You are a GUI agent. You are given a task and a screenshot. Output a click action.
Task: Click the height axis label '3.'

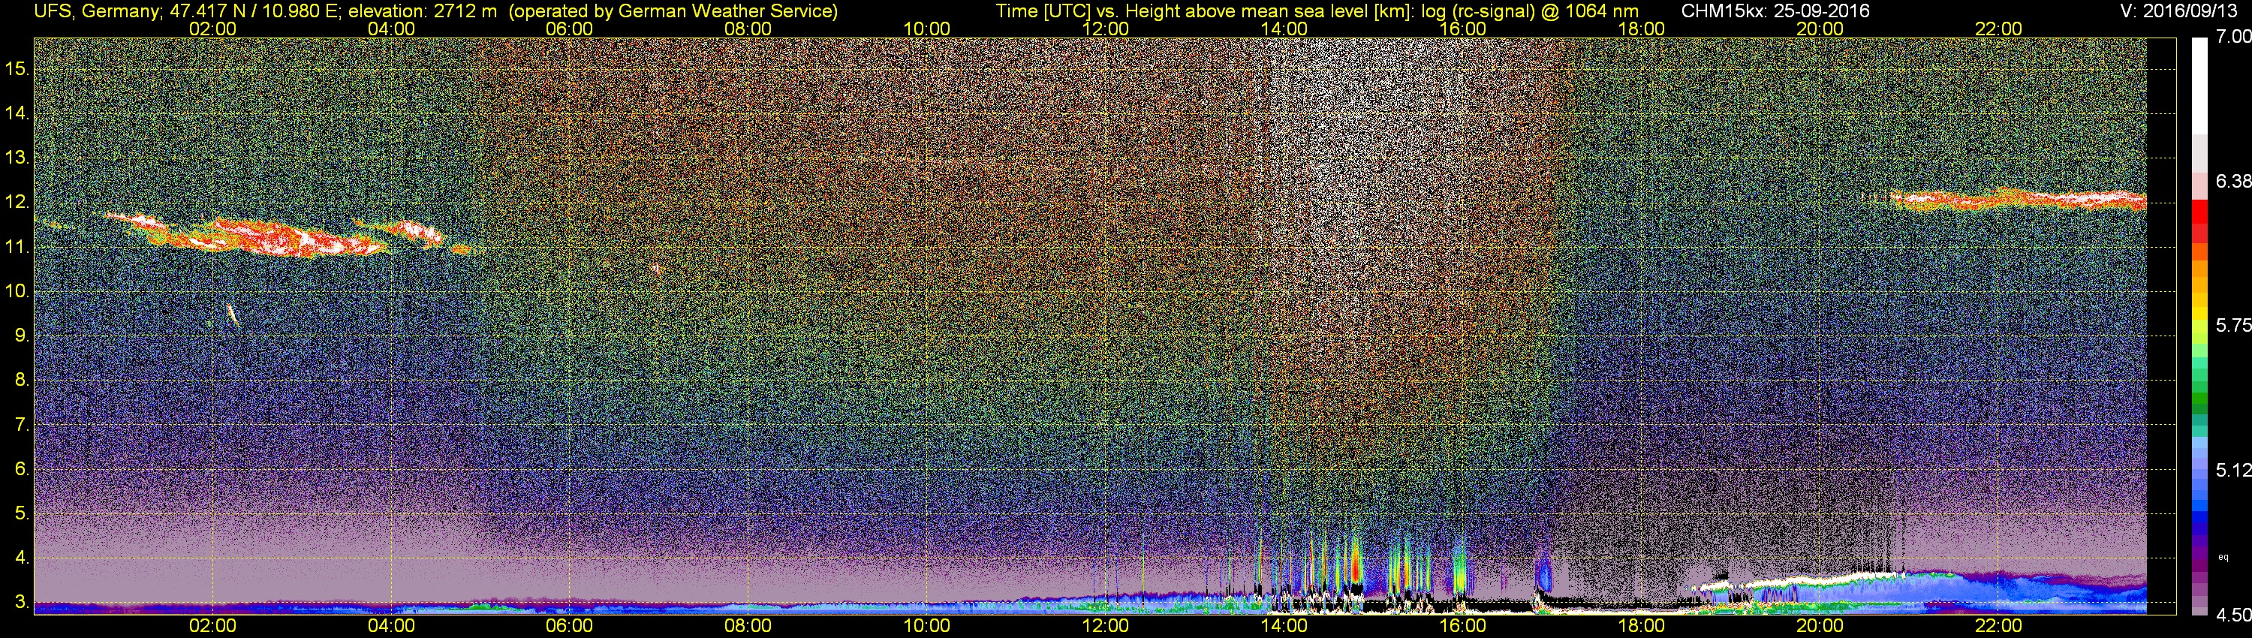point(22,602)
